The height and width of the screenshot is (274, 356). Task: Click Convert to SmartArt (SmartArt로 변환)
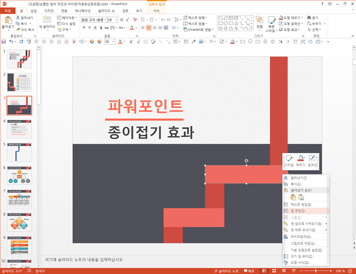coord(199,30)
